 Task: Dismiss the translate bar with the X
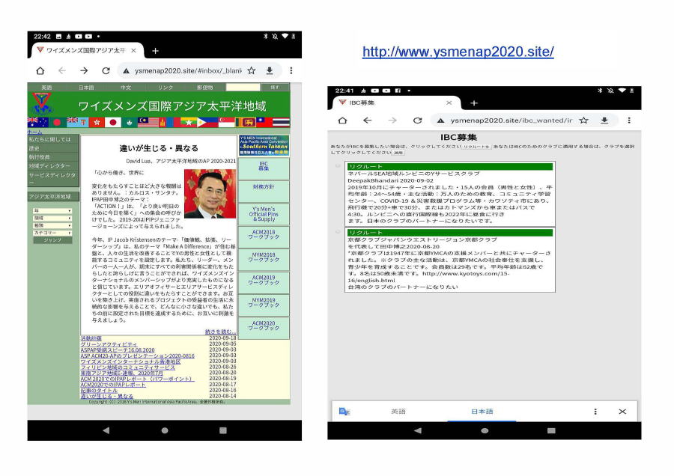622,411
